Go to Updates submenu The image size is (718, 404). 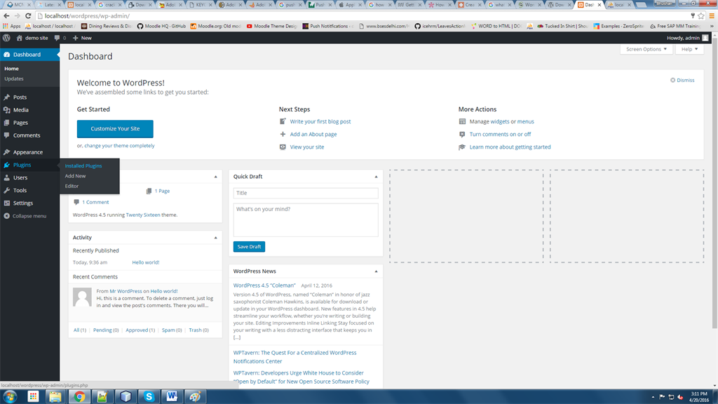[14, 79]
